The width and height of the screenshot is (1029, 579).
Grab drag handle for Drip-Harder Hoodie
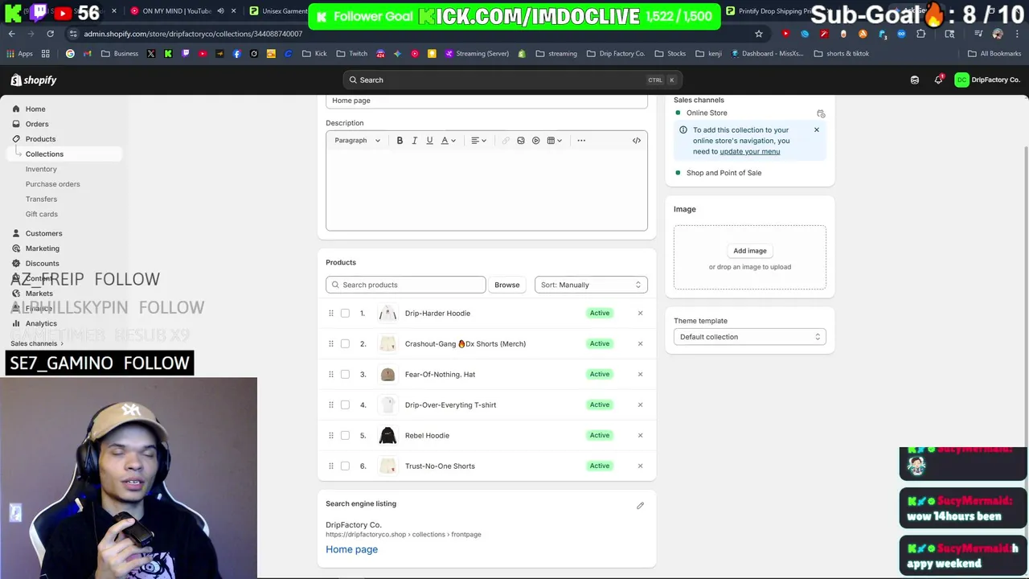pos(330,314)
